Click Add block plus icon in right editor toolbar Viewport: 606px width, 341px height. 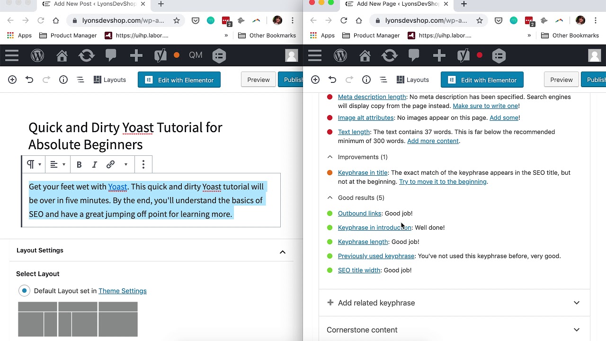pyautogui.click(x=315, y=80)
